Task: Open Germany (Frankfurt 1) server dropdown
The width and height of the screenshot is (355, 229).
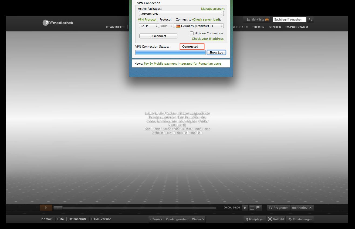Action: pyautogui.click(x=199, y=26)
